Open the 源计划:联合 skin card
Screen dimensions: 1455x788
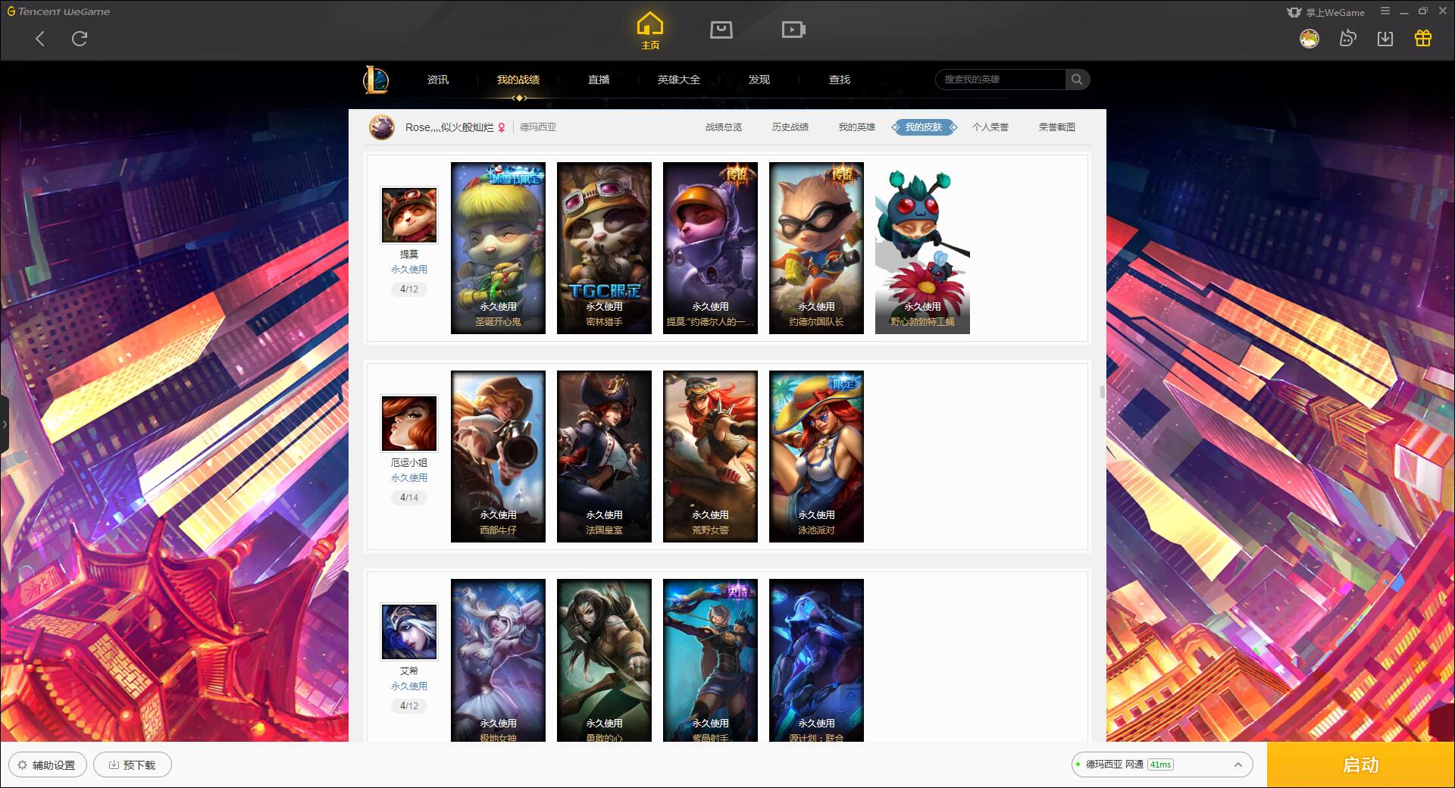click(816, 660)
